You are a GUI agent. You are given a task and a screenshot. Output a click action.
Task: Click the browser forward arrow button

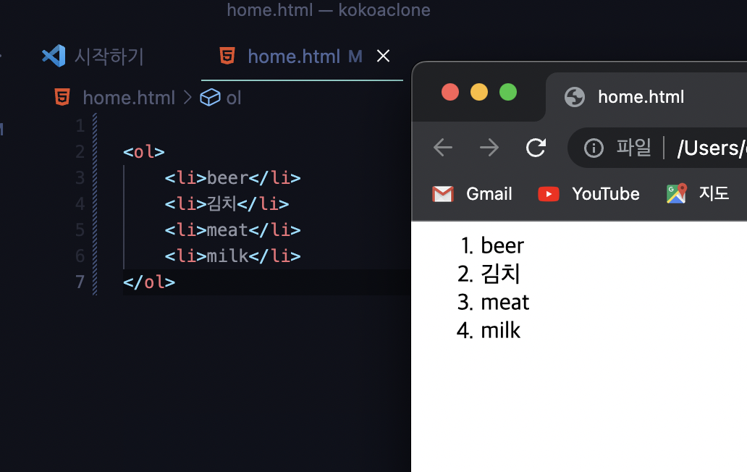(489, 148)
